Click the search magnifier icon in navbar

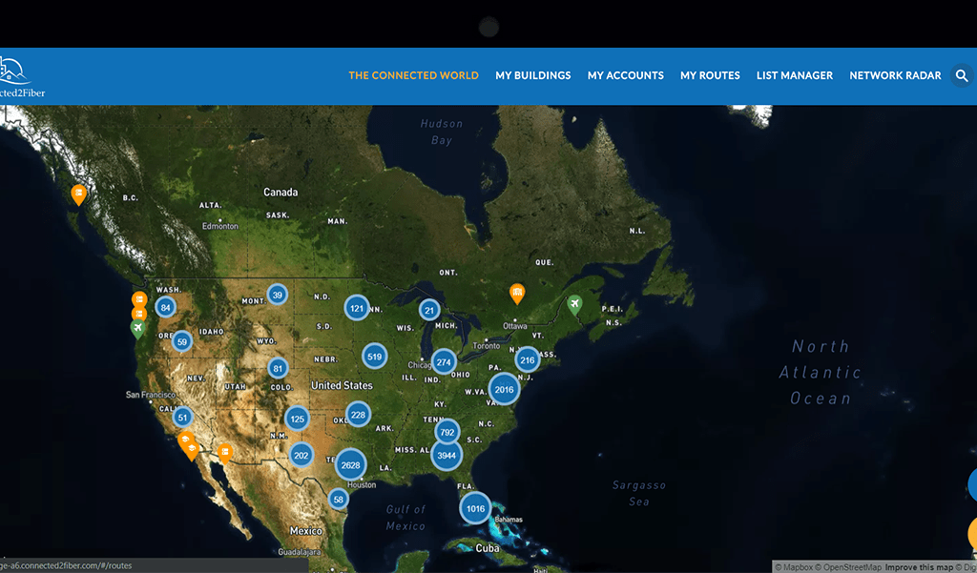pyautogui.click(x=961, y=75)
